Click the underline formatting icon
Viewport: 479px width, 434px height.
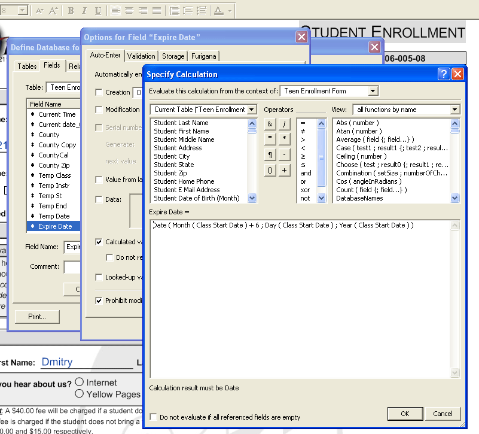[98, 11]
